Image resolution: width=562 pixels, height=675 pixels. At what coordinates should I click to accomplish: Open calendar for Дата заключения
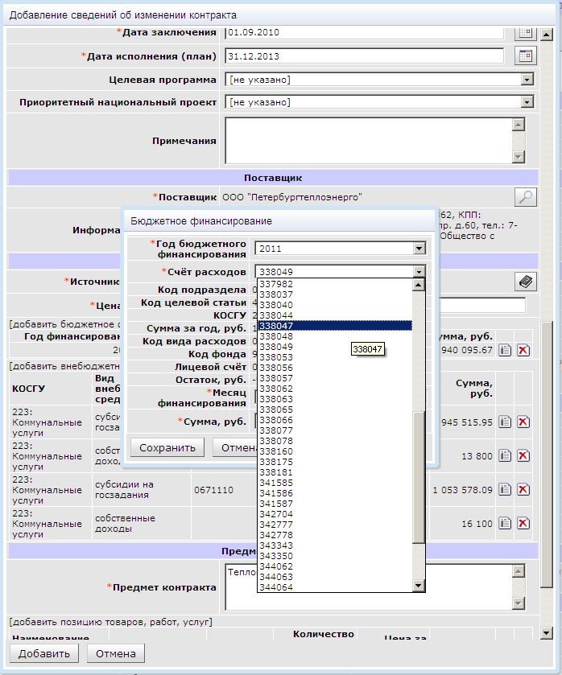(x=526, y=33)
